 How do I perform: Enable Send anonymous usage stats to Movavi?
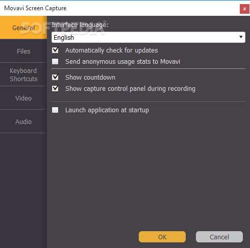55,61
